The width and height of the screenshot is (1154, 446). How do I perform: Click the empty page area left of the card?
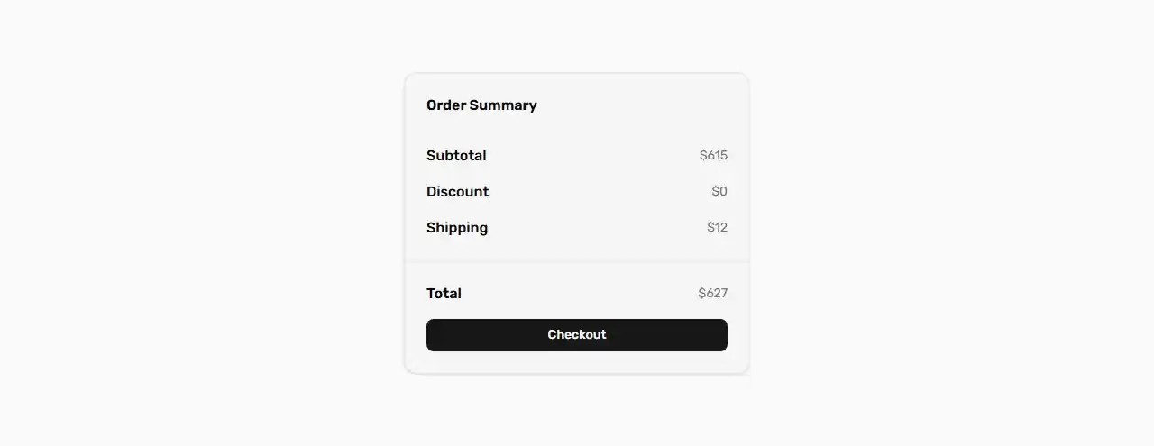[198, 225]
